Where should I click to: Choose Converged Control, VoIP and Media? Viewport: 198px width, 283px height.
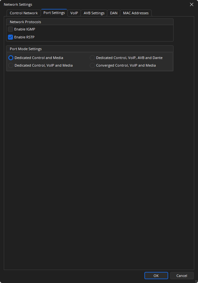point(93,65)
